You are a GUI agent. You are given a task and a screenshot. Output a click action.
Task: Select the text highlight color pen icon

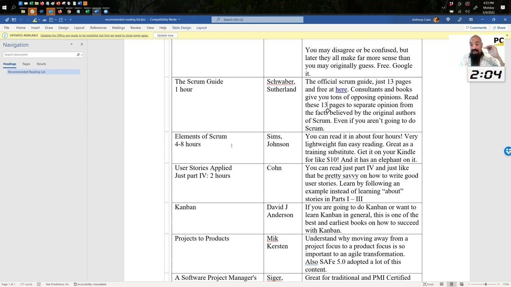click(x=35, y=20)
